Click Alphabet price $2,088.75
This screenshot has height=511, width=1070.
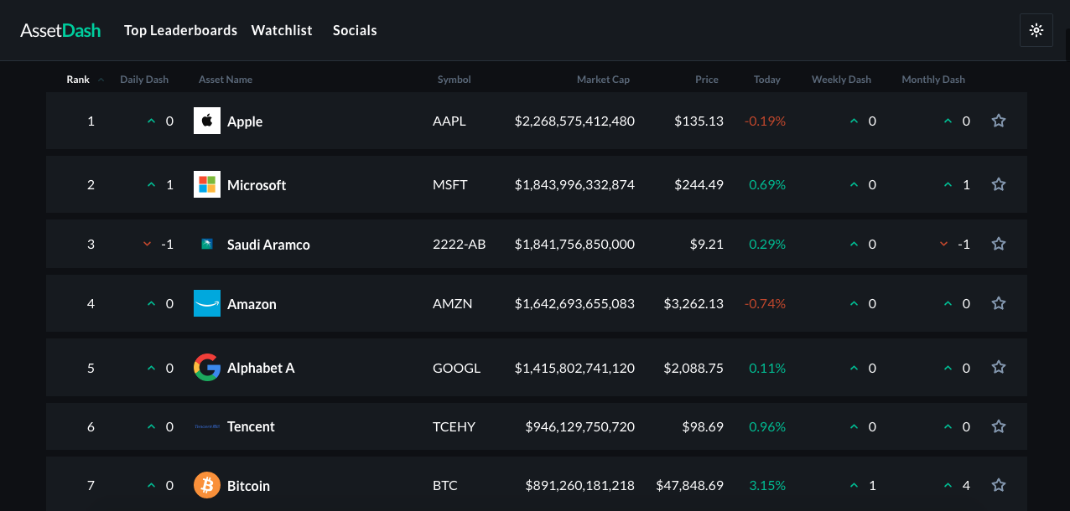click(x=693, y=367)
